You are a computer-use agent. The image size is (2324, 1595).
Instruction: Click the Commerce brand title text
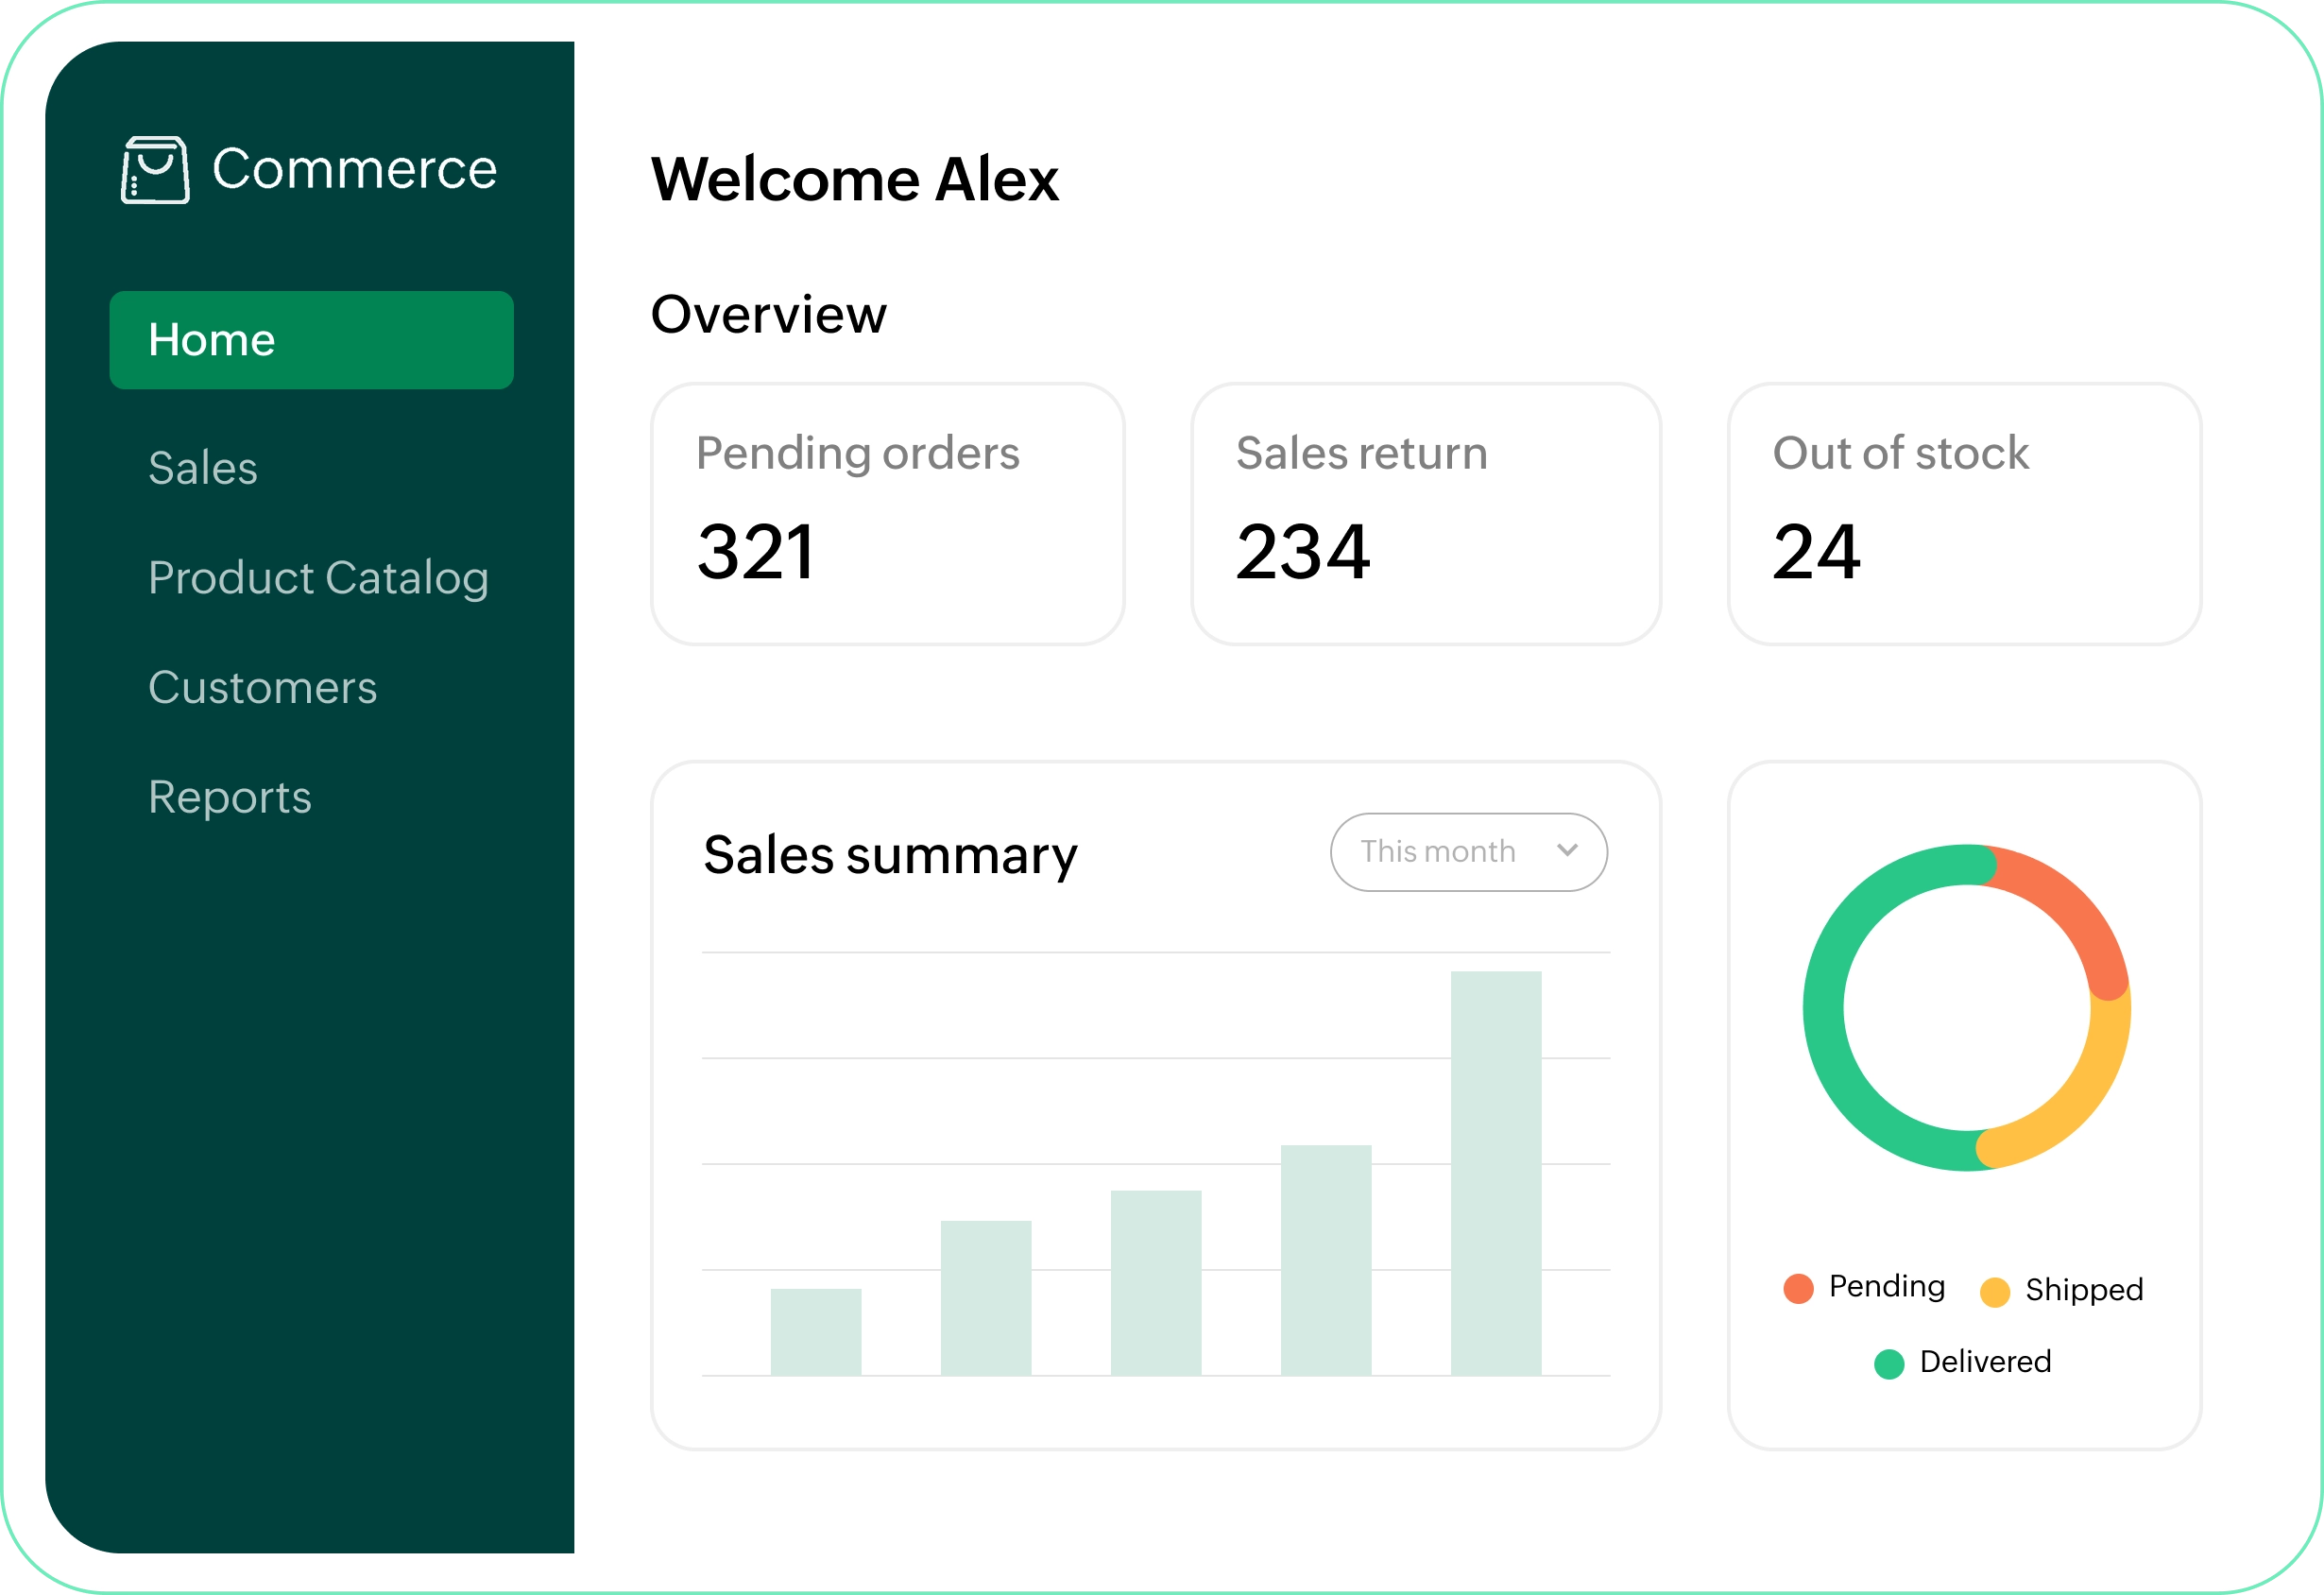354,168
